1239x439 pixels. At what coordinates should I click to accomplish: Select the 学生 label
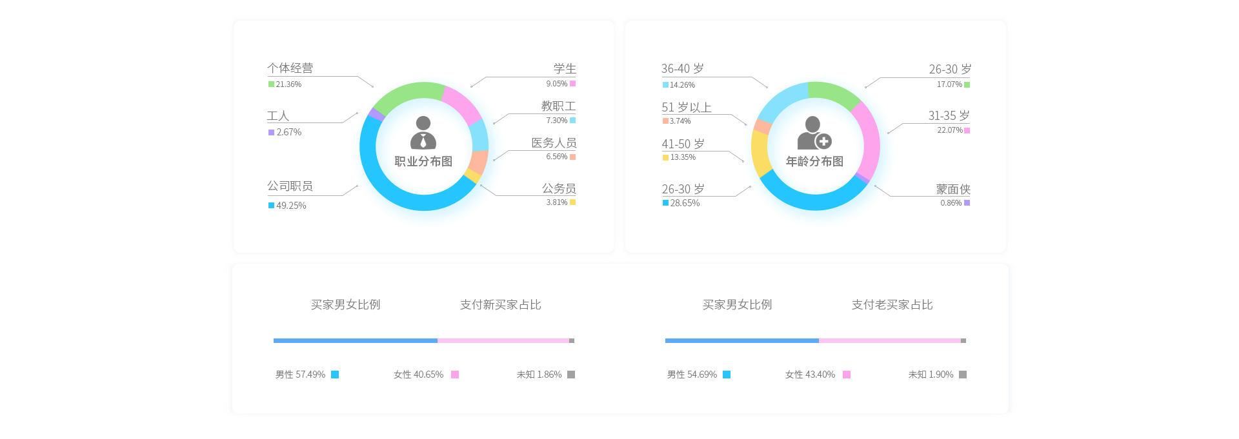(565, 68)
